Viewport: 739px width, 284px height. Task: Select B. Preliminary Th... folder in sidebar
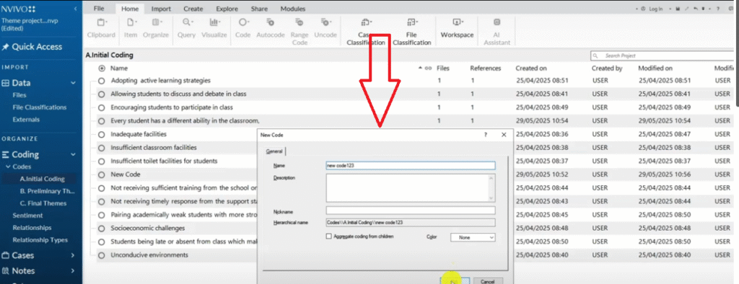pos(47,191)
